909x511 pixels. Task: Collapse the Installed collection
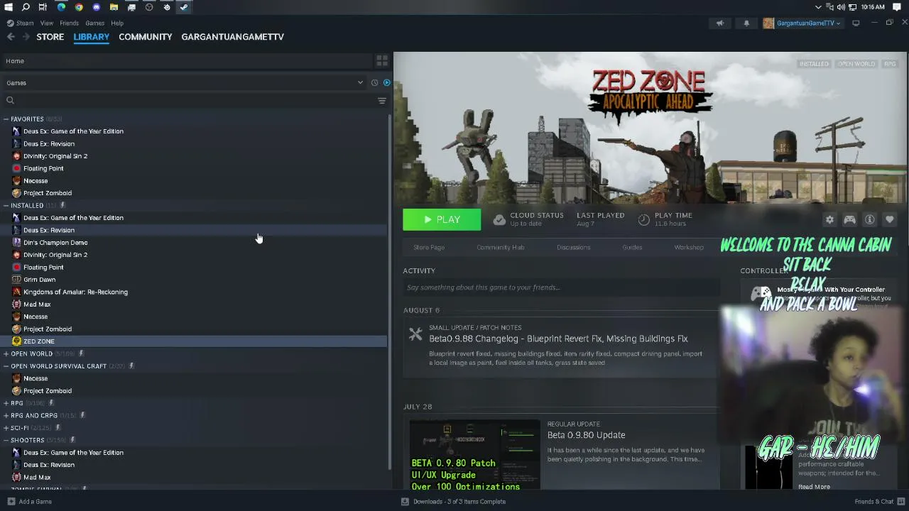tap(6, 206)
